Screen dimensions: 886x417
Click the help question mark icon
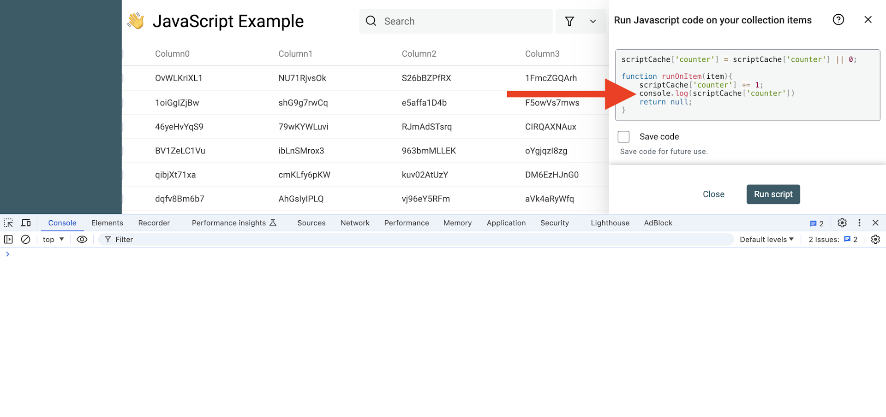tap(838, 20)
